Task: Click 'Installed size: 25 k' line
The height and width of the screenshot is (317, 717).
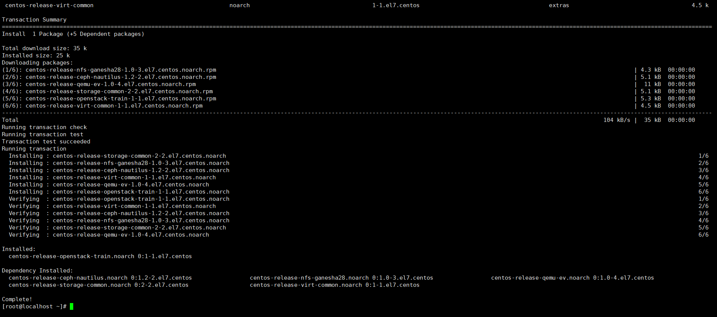Action: [x=36, y=55]
